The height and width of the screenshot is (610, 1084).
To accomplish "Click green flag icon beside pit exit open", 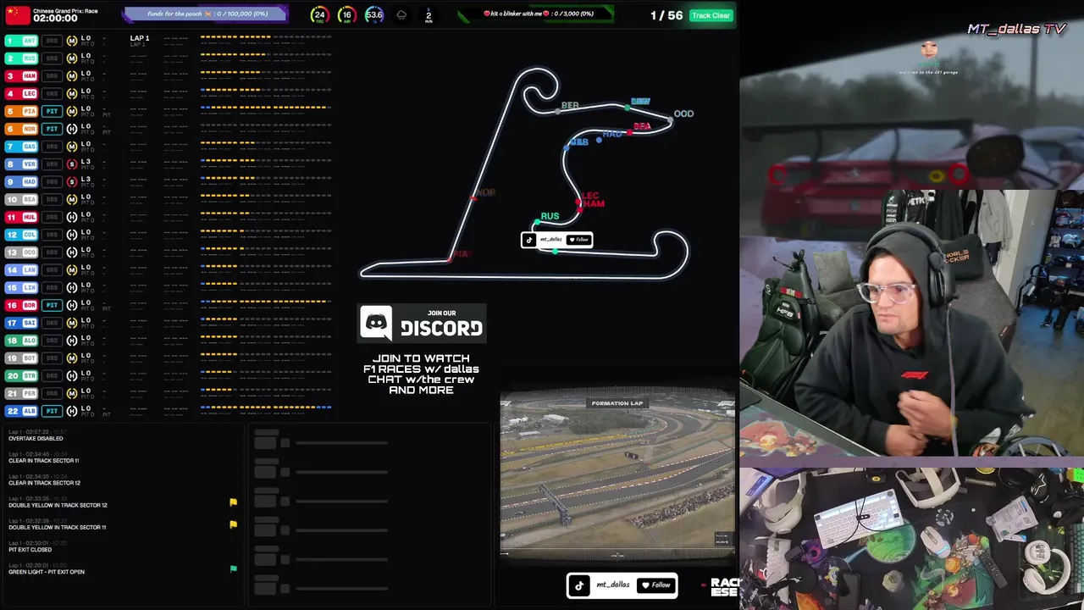I will [233, 568].
